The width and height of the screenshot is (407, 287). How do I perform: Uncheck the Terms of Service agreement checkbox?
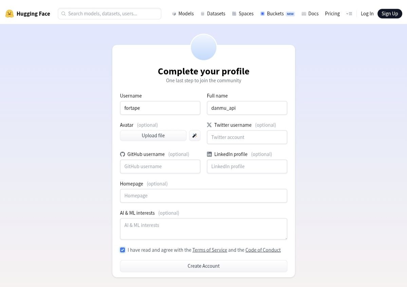tap(123, 250)
